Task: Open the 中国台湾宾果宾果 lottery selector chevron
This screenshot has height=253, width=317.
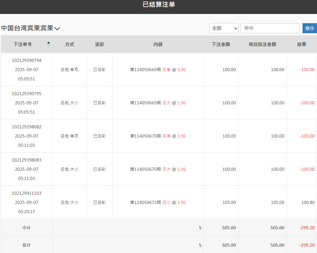Action: tap(57, 28)
